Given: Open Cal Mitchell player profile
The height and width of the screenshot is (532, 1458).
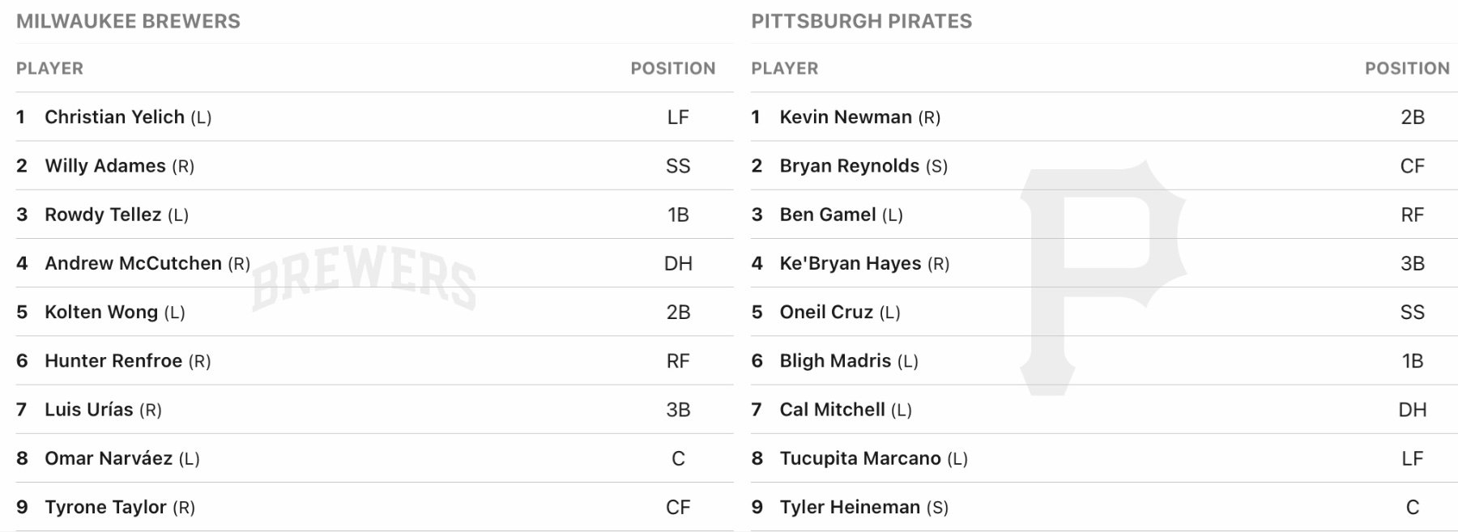Looking at the screenshot, I should pyautogui.click(x=832, y=410).
